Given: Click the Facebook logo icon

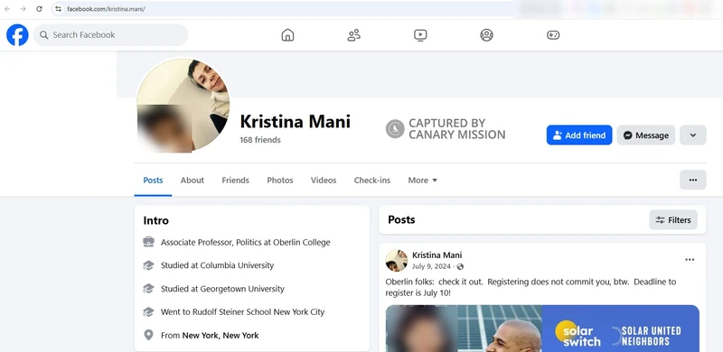Looking at the screenshot, I should [x=17, y=35].
